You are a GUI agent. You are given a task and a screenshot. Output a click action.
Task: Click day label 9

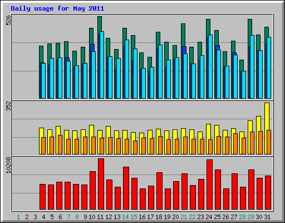[85, 217]
